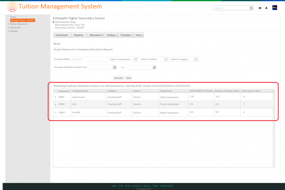Open the mail envelope icon
This screenshot has height=190, width=285.
tap(260, 8)
